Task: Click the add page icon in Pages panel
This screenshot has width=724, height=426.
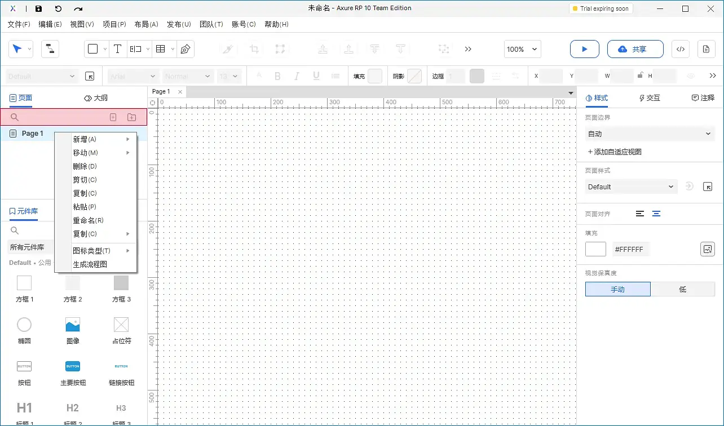Action: (113, 117)
